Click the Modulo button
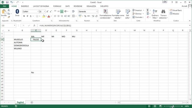This screenshot has width=192, height=108. point(175,14)
